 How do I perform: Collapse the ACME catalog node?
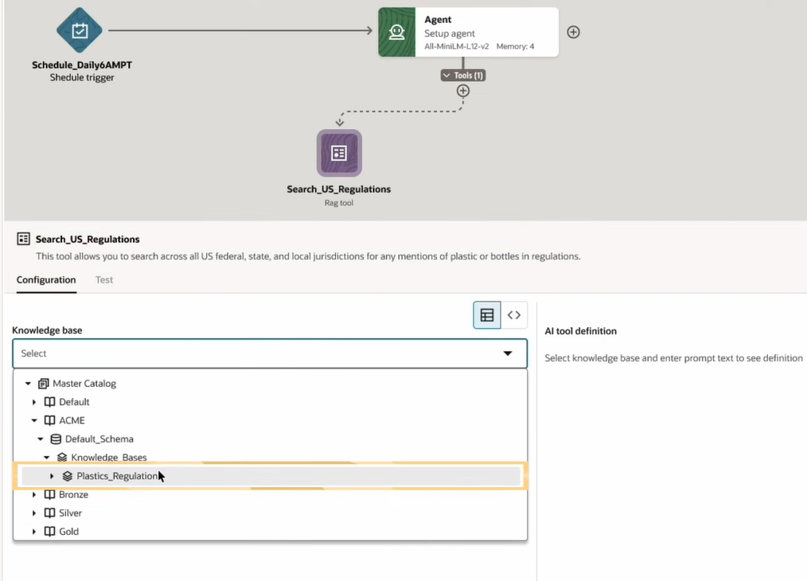point(34,420)
